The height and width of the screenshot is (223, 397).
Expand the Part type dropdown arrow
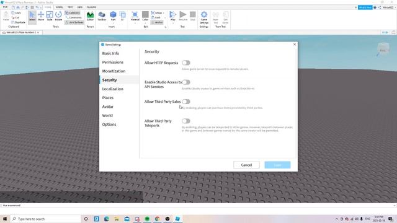pyautogui.click(x=113, y=24)
